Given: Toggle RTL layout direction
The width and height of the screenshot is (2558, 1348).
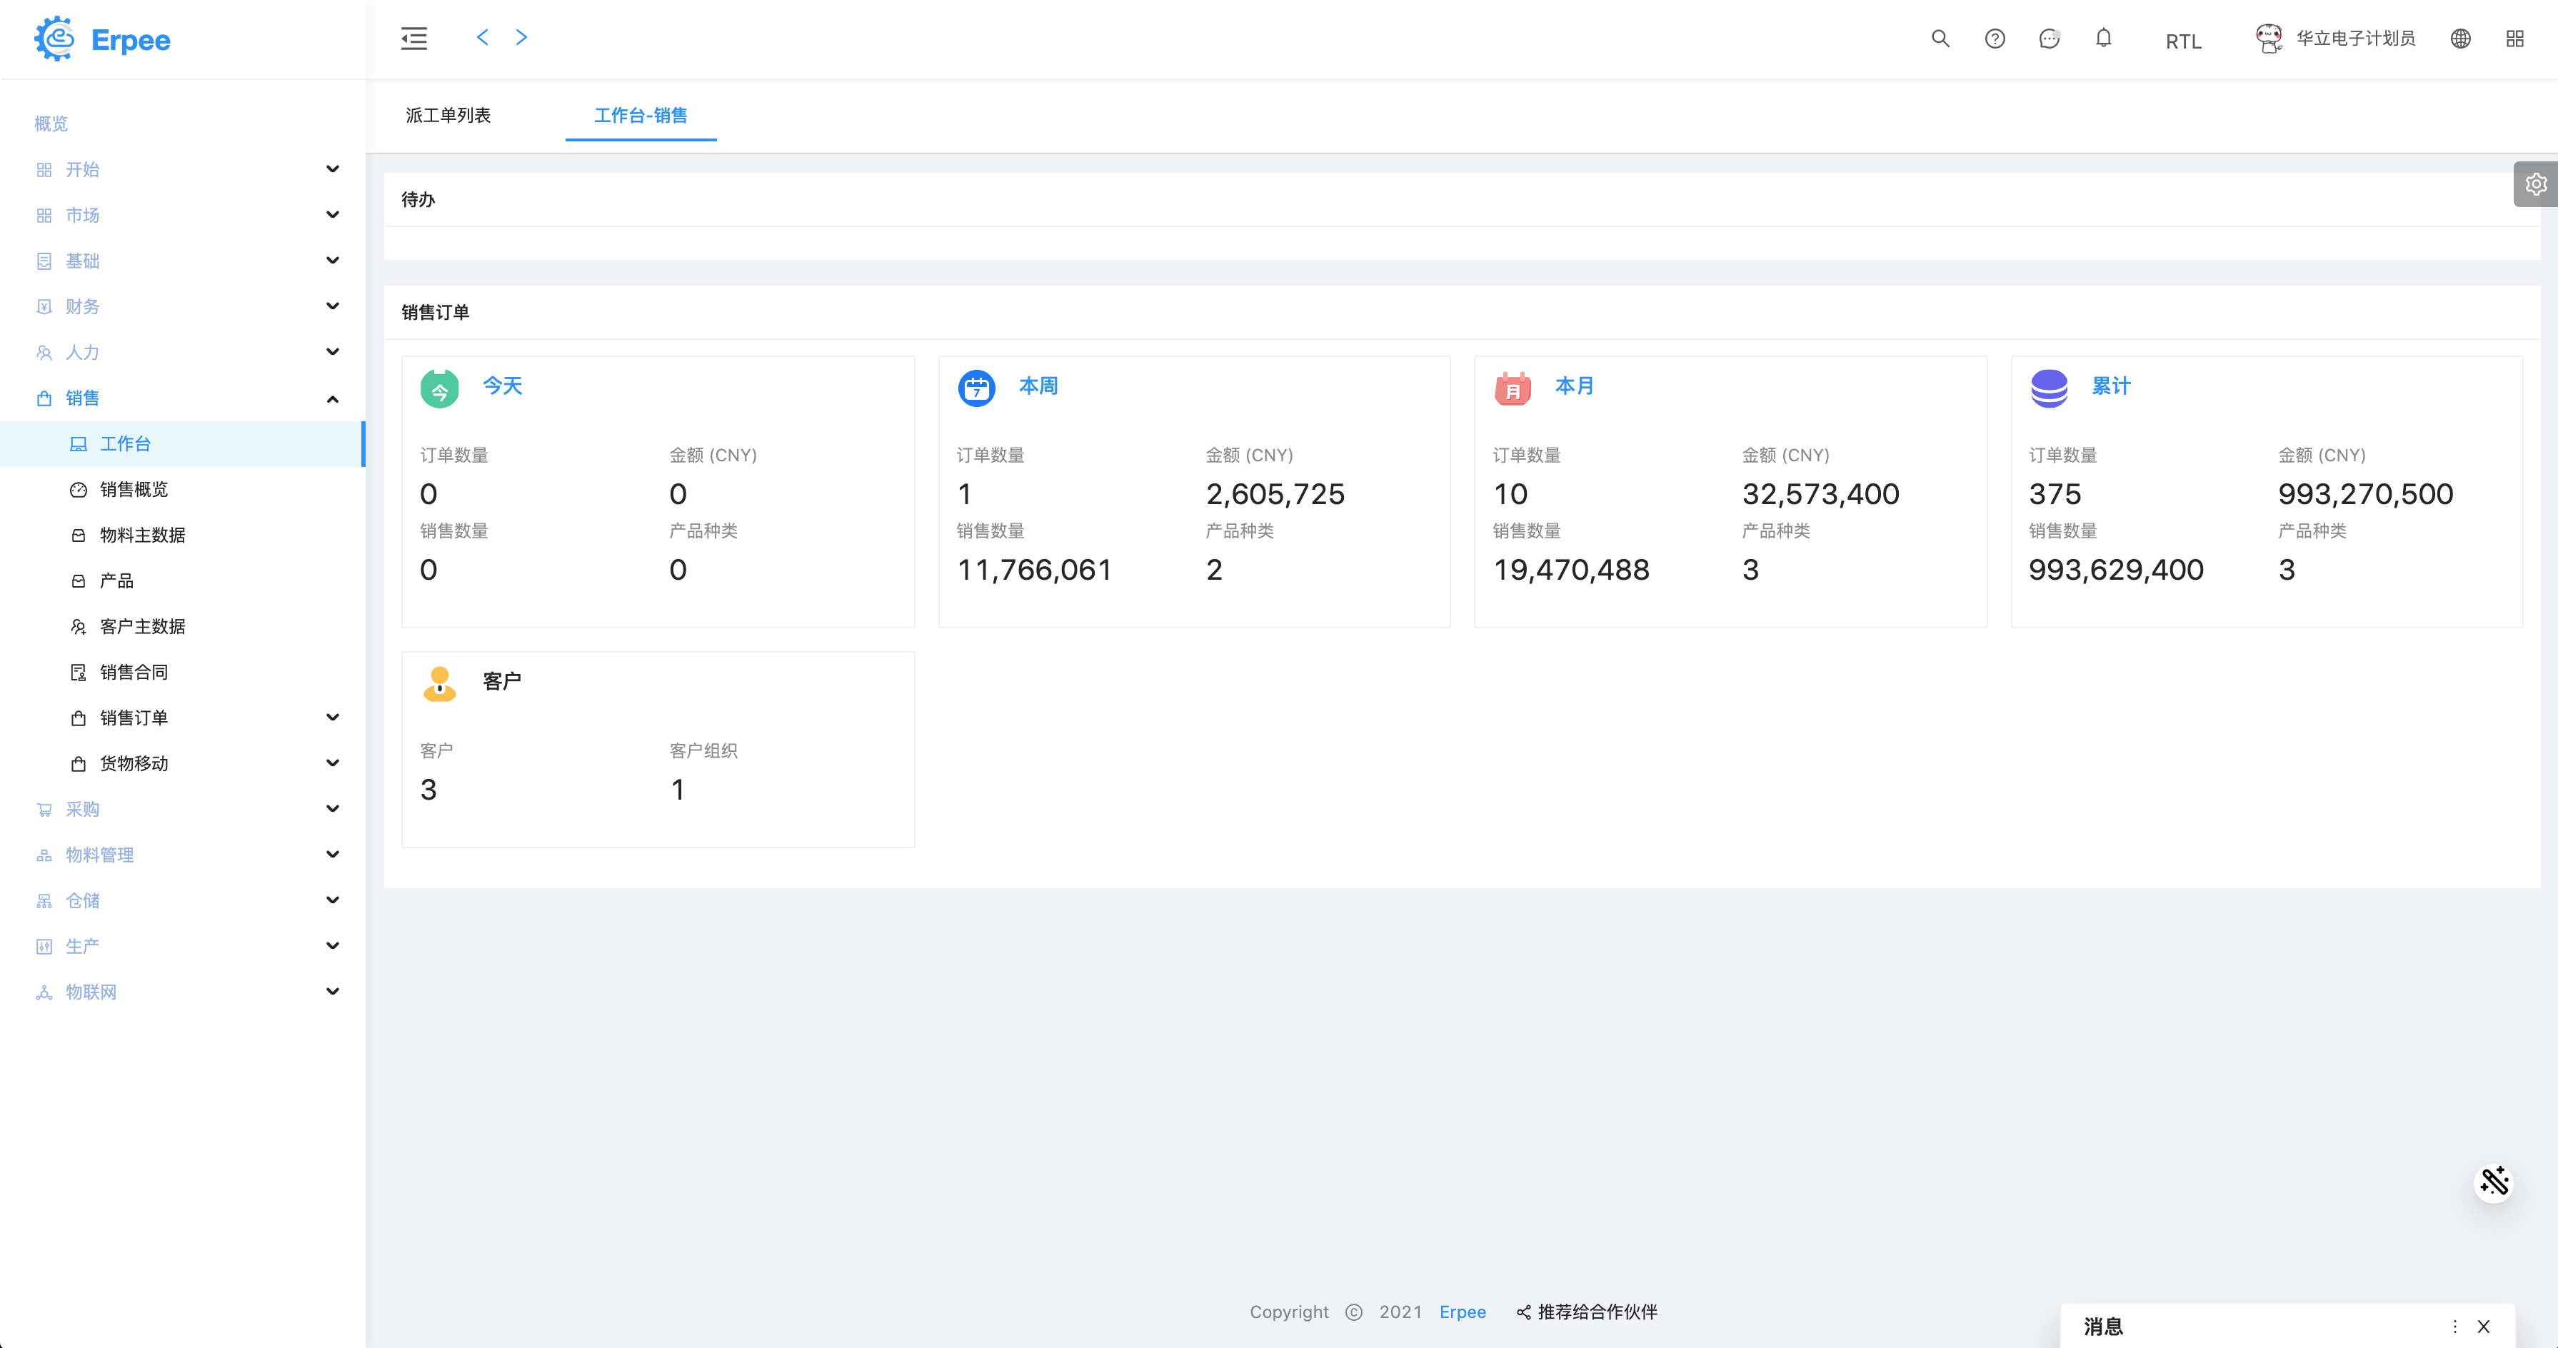Looking at the screenshot, I should (2182, 41).
